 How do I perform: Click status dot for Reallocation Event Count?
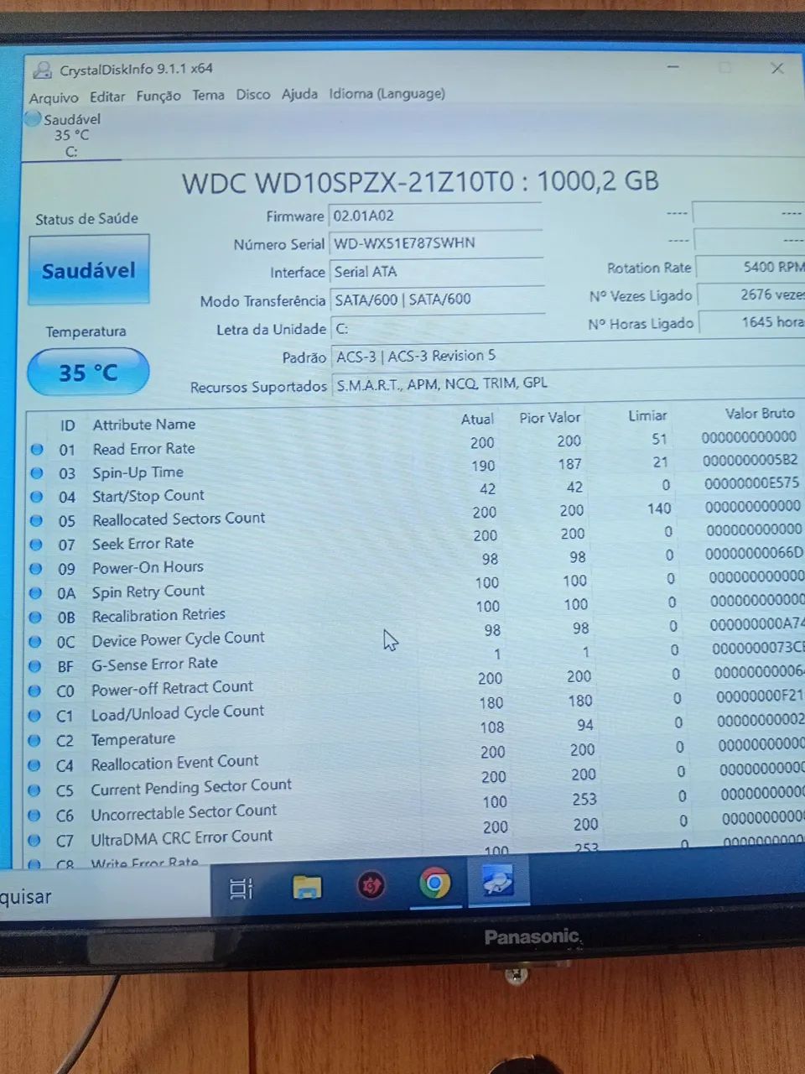pos(34,765)
